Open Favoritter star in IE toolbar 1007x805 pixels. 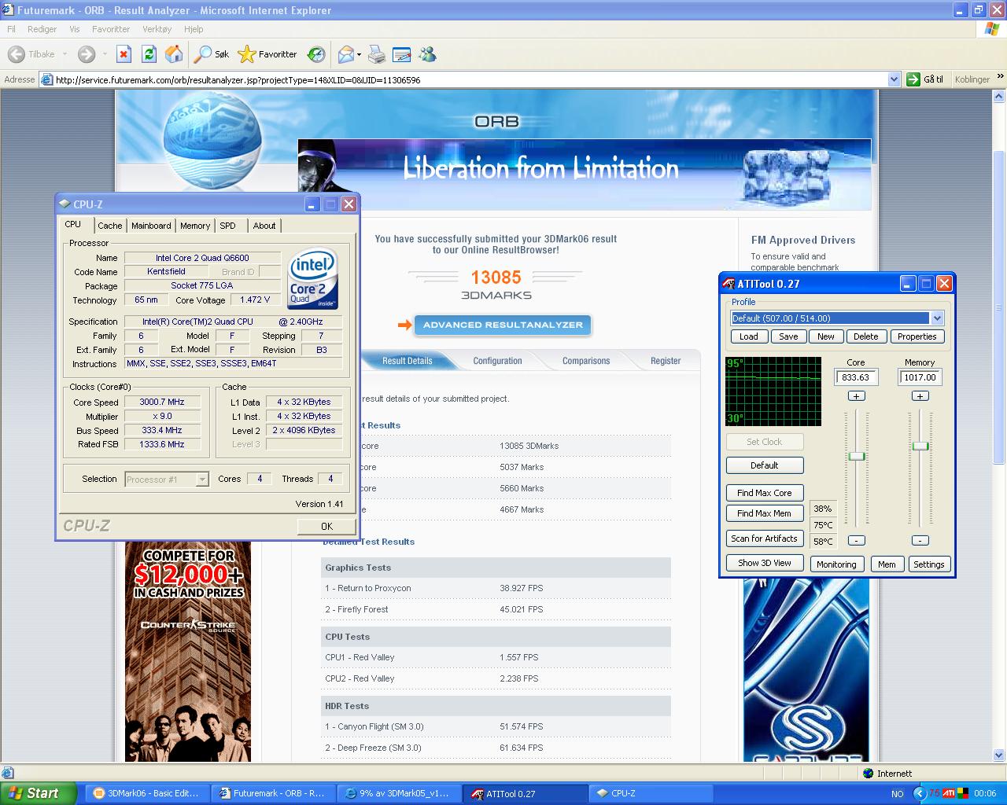point(267,54)
